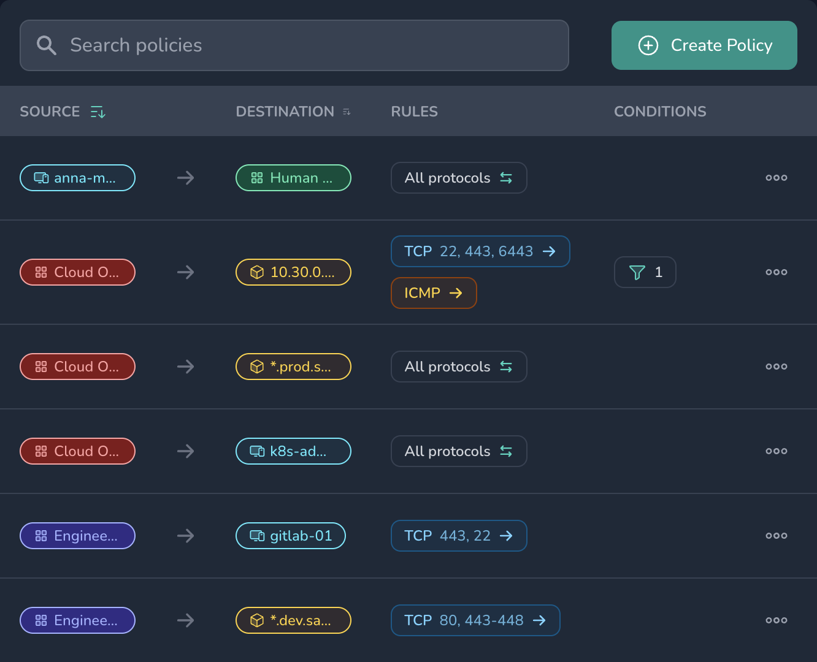Click the plus-circle icon on Create Policy
Viewport: 817px width, 662px height.
click(x=648, y=45)
